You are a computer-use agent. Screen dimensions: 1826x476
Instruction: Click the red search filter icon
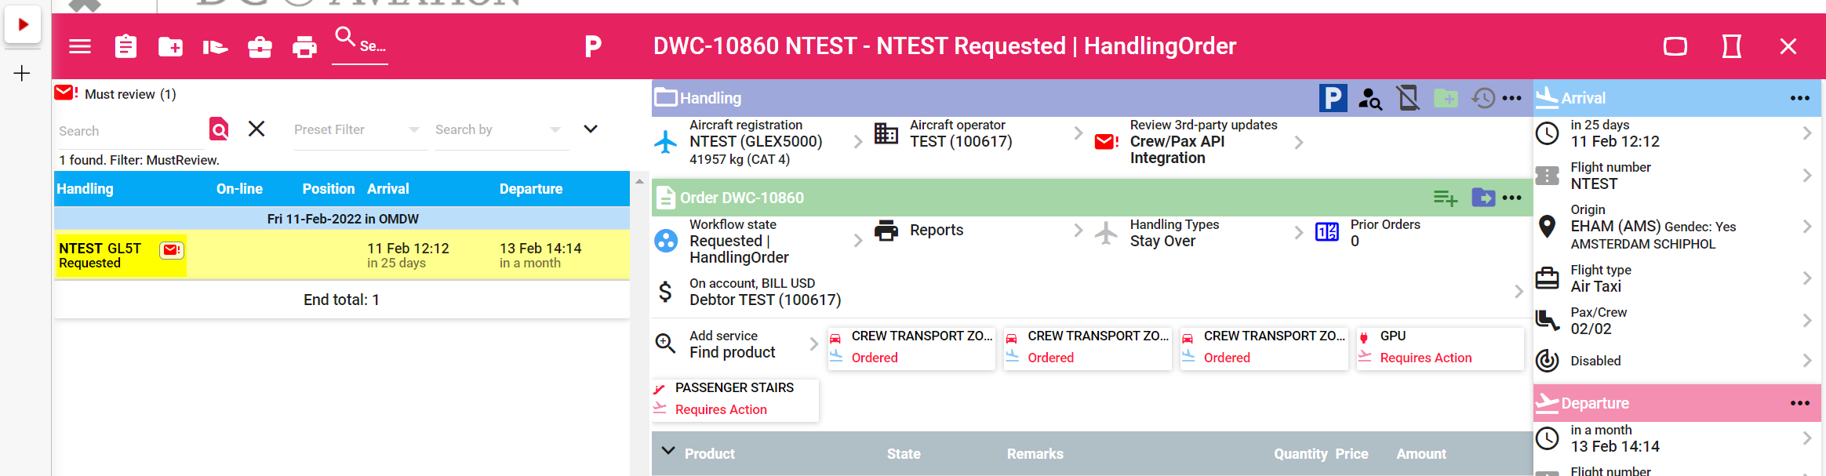pyautogui.click(x=219, y=129)
